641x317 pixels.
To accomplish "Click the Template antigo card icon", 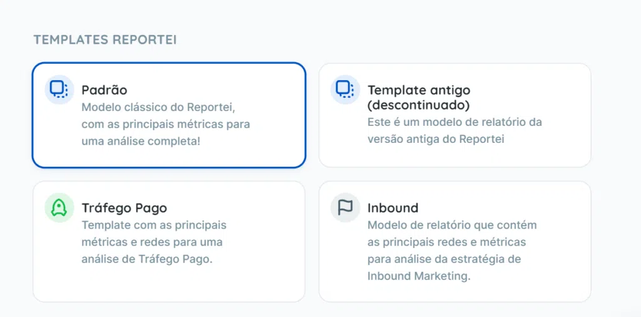I will [345, 89].
